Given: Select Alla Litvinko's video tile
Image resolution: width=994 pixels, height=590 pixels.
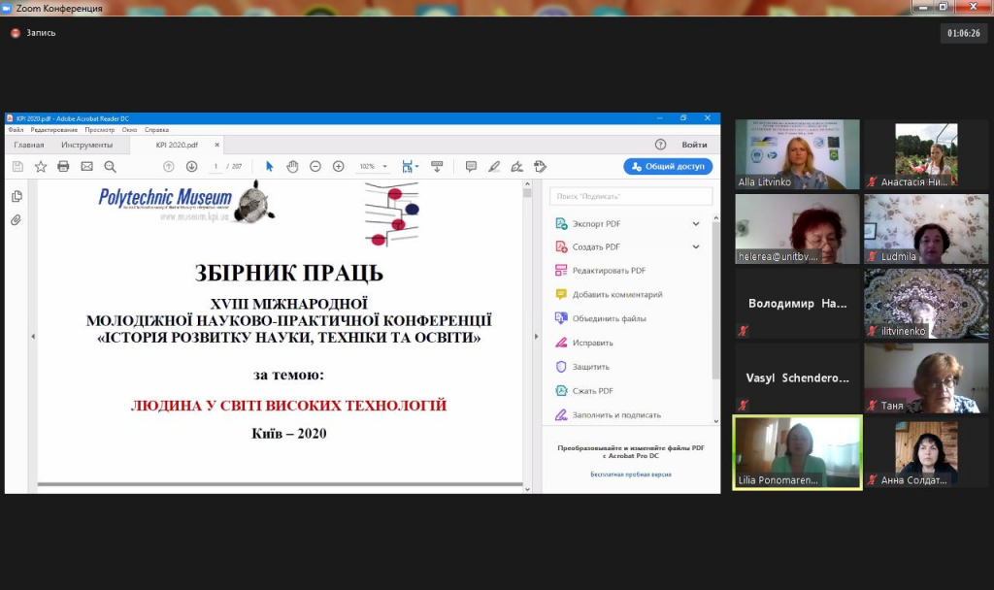Looking at the screenshot, I should 798,154.
